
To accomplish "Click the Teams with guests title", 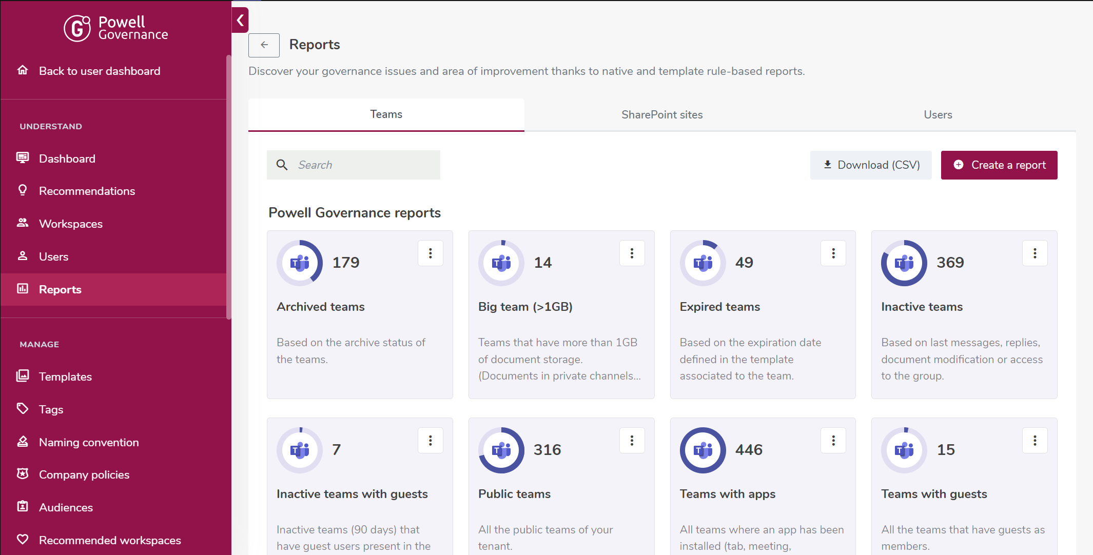I will [934, 494].
